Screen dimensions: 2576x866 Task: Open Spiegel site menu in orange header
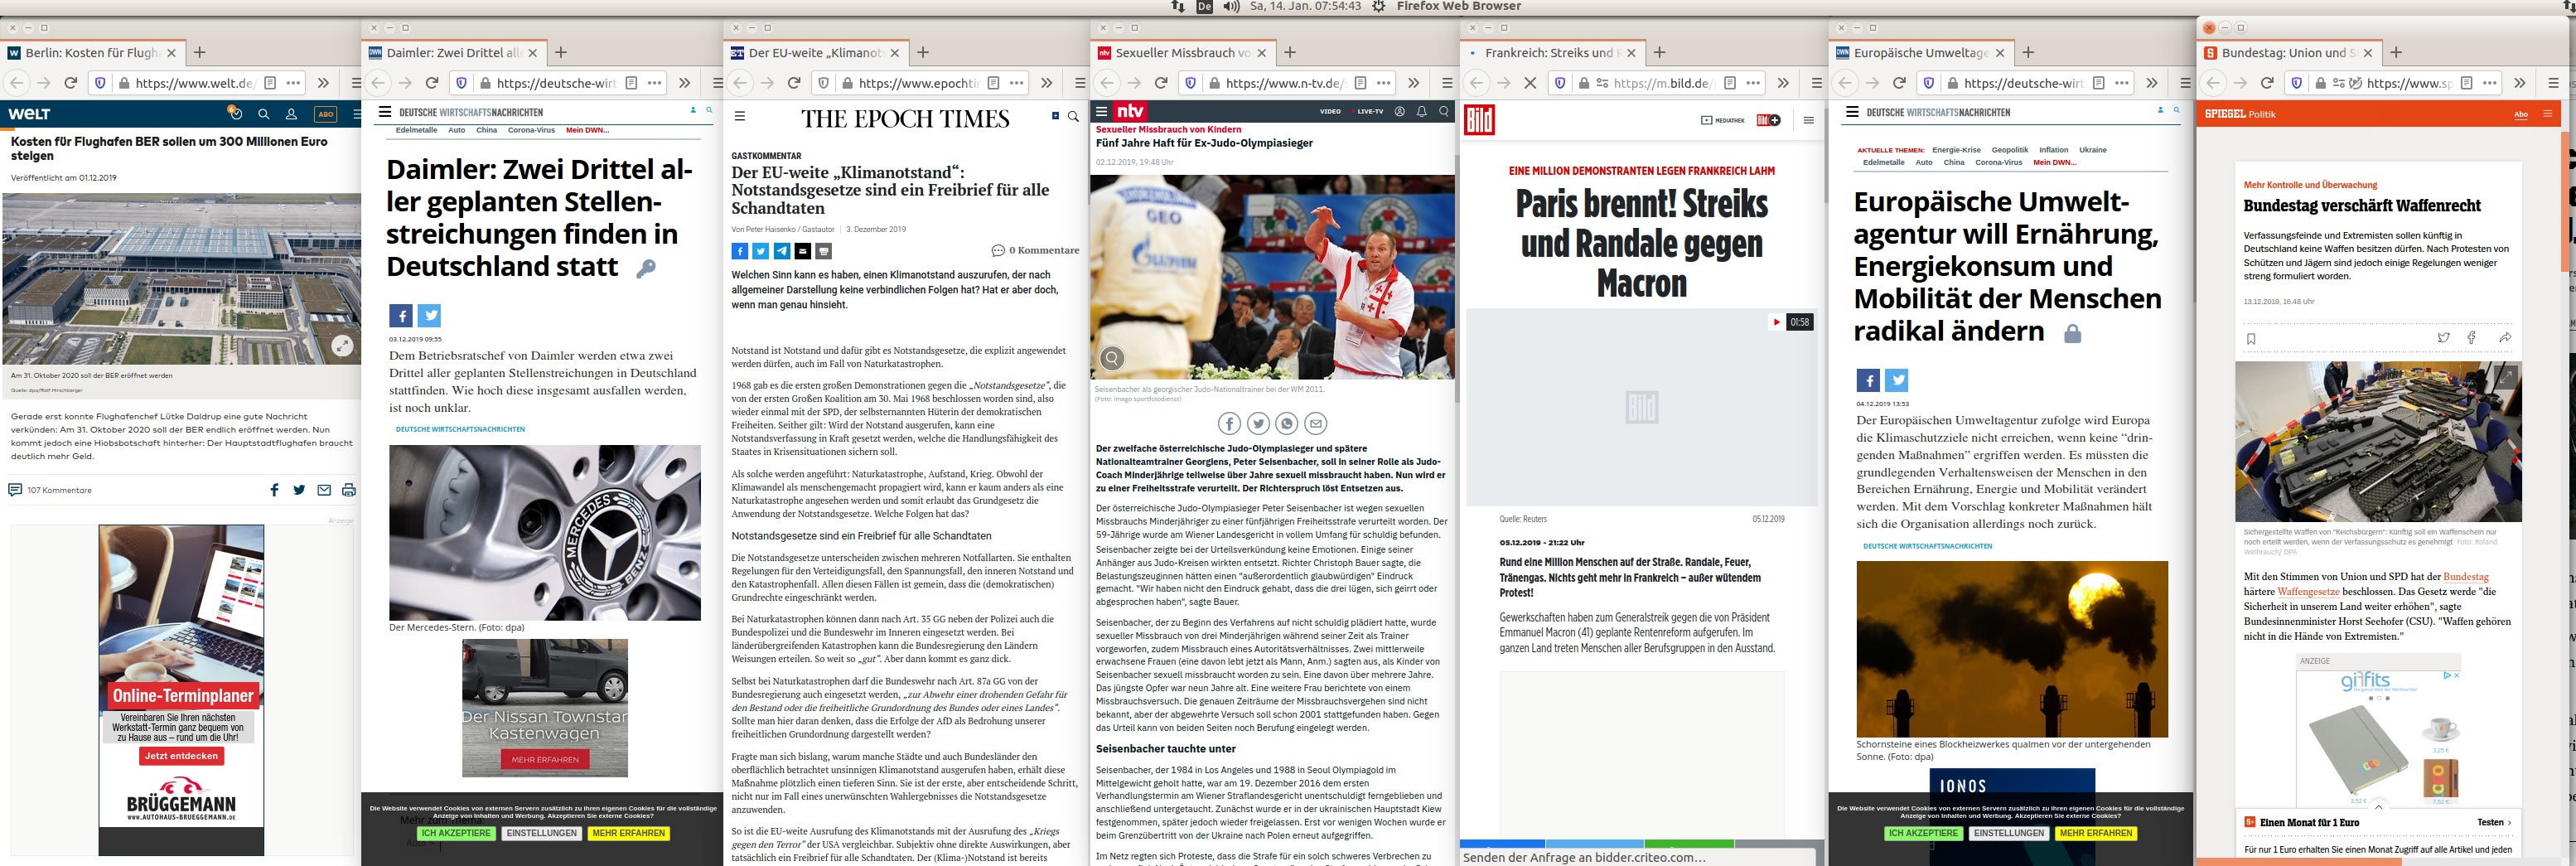(2547, 114)
